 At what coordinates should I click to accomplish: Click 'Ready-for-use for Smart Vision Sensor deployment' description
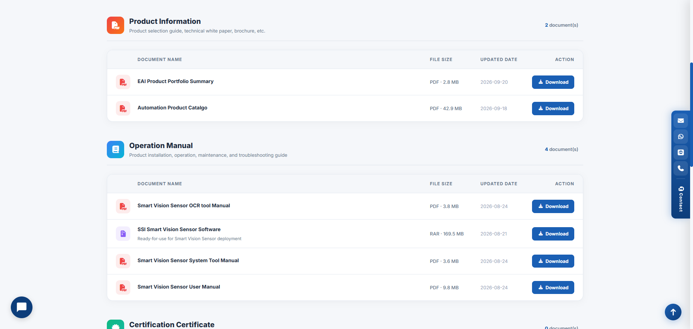(x=189, y=239)
